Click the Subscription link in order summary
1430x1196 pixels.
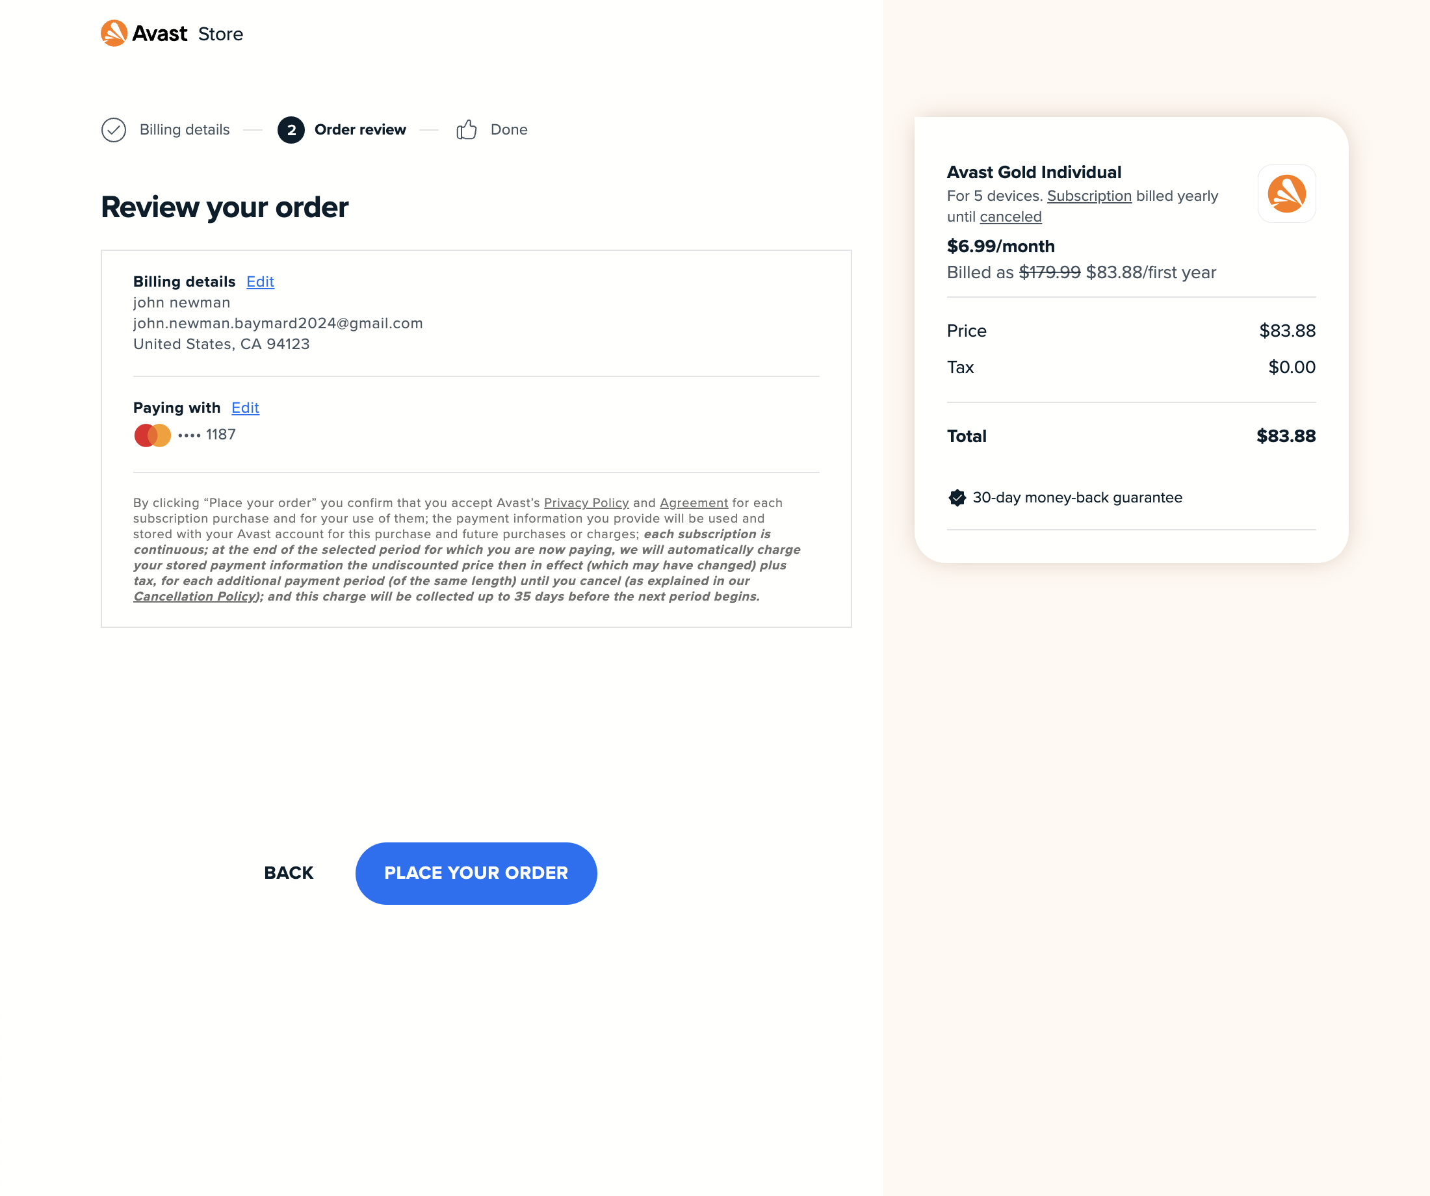coord(1089,196)
